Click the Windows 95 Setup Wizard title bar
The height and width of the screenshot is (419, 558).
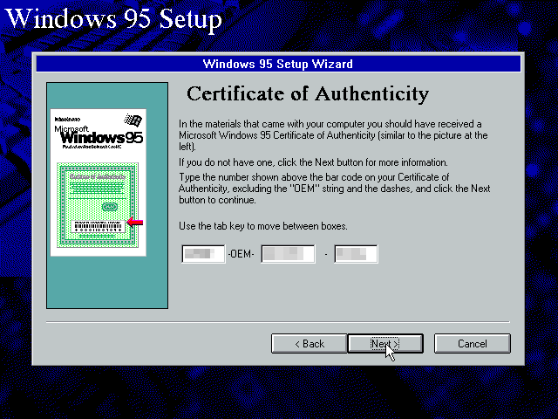coord(277,64)
